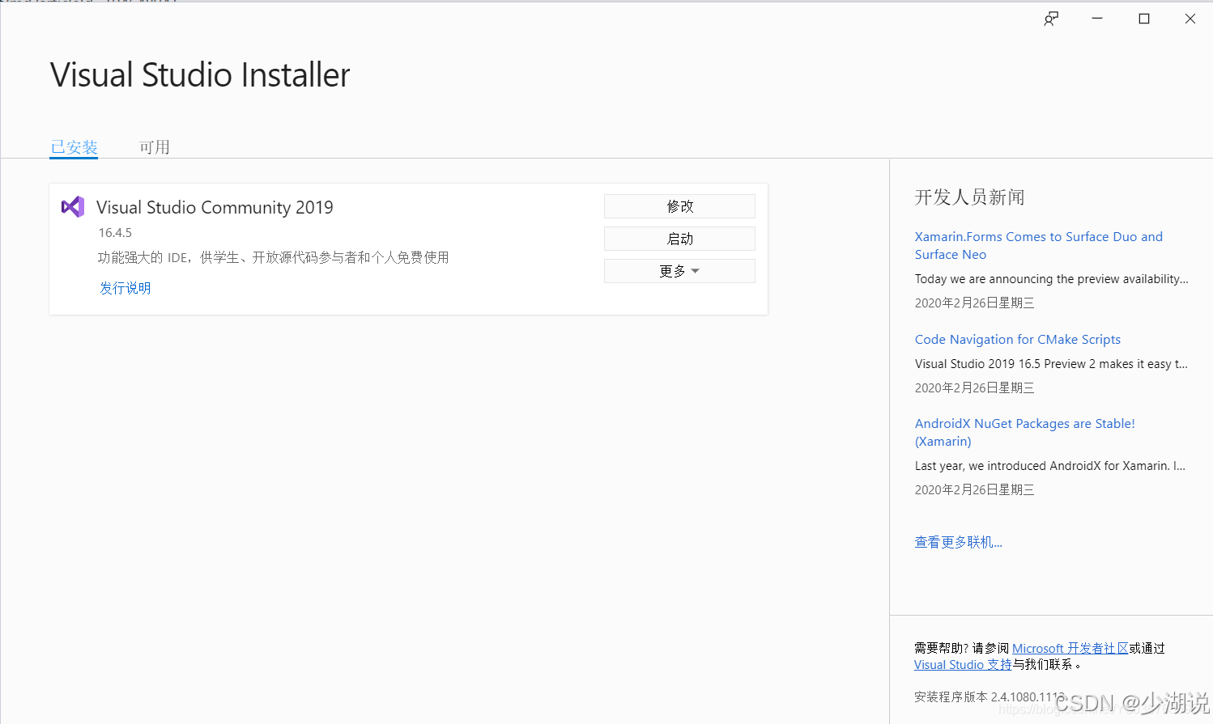
Task: Open the 发行说明 link
Action: (x=125, y=287)
